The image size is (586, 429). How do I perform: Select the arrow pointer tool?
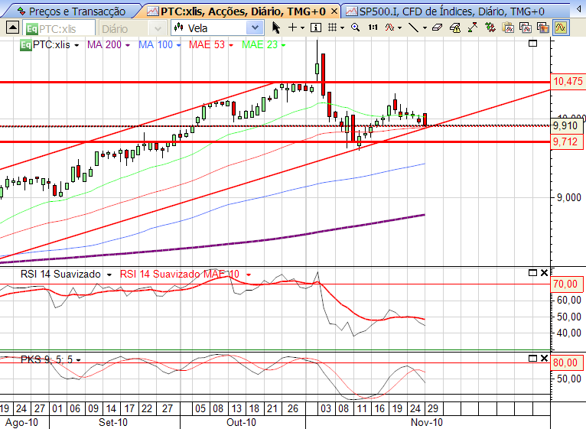click(276, 28)
